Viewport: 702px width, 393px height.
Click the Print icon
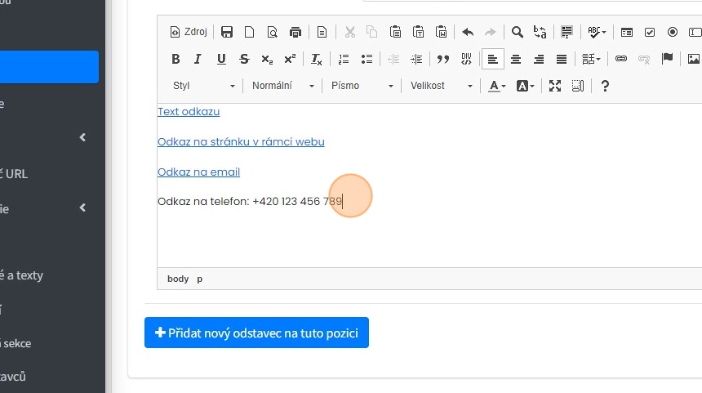pyautogui.click(x=295, y=32)
